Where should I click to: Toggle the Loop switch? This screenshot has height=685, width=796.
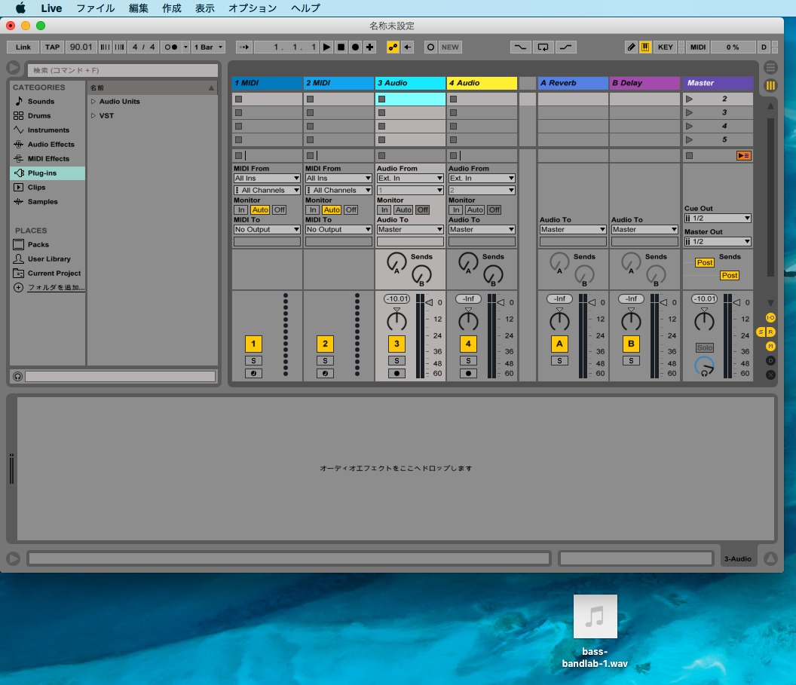point(543,47)
